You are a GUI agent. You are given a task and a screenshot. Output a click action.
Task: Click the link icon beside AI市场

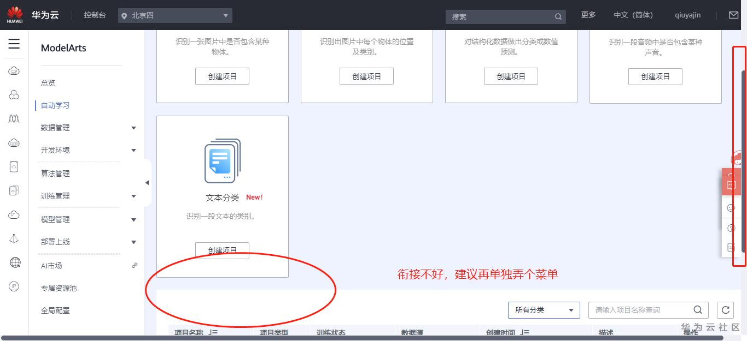point(135,265)
